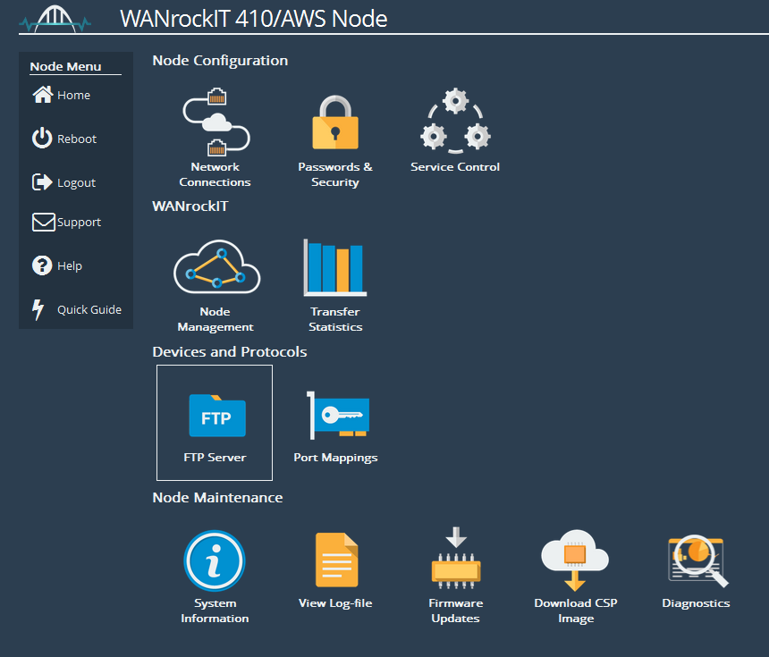Screen dimensions: 769x657
Task: Click the Node Menu heading
Action: (x=65, y=66)
